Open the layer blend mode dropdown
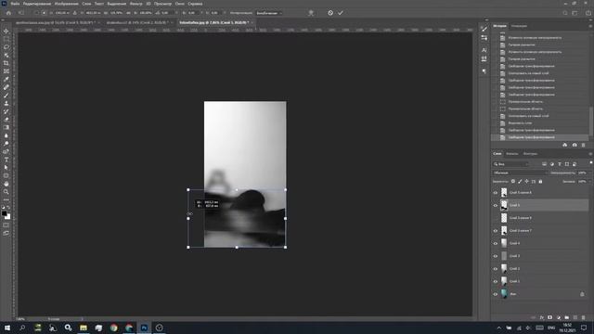 (520, 173)
